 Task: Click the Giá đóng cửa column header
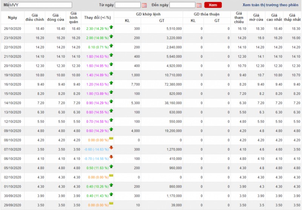click(x=55, y=17)
